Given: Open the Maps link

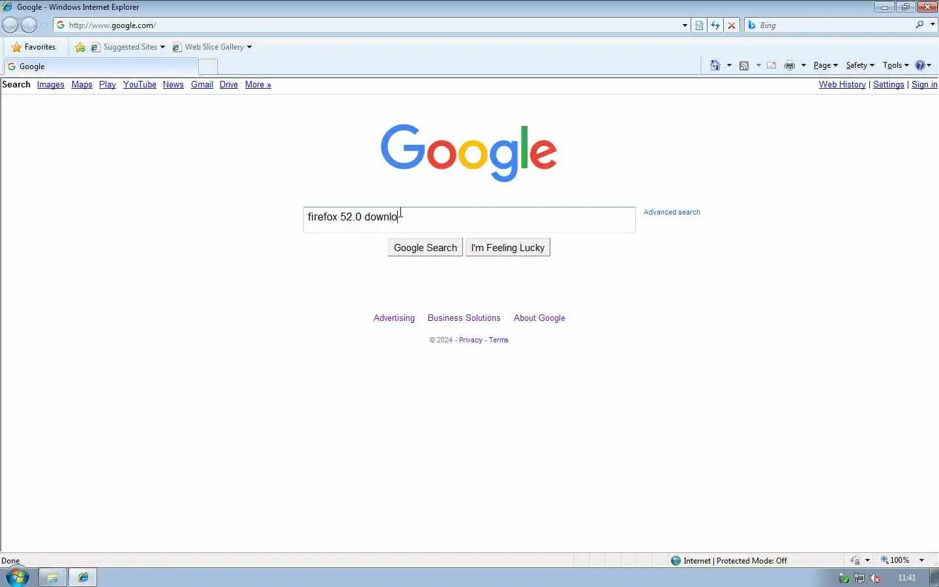Looking at the screenshot, I should pos(82,85).
